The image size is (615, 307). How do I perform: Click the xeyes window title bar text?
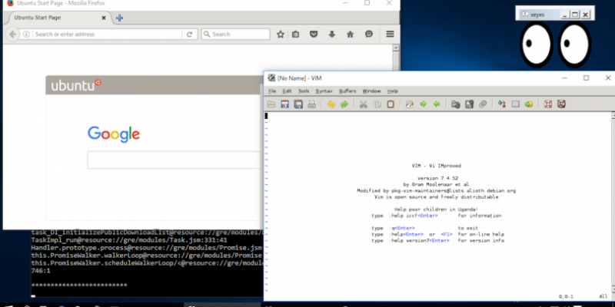537,15
